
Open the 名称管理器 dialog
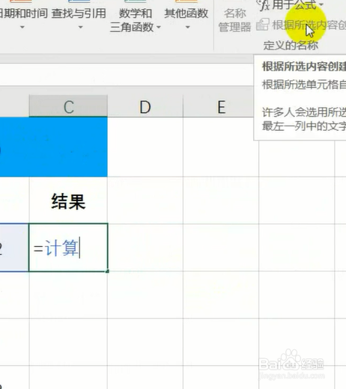(x=234, y=20)
